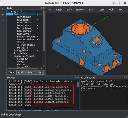Image resolution: width=128 pixels, height=118 pixels.
Task: Select the Metadata tree item
Action: pos(22,48)
